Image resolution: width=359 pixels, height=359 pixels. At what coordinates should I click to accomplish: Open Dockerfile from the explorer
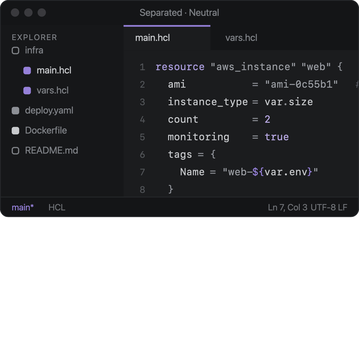coord(46,131)
